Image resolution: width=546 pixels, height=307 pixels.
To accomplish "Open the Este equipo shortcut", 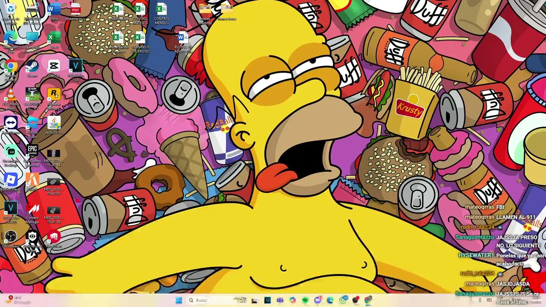I will point(32,42).
